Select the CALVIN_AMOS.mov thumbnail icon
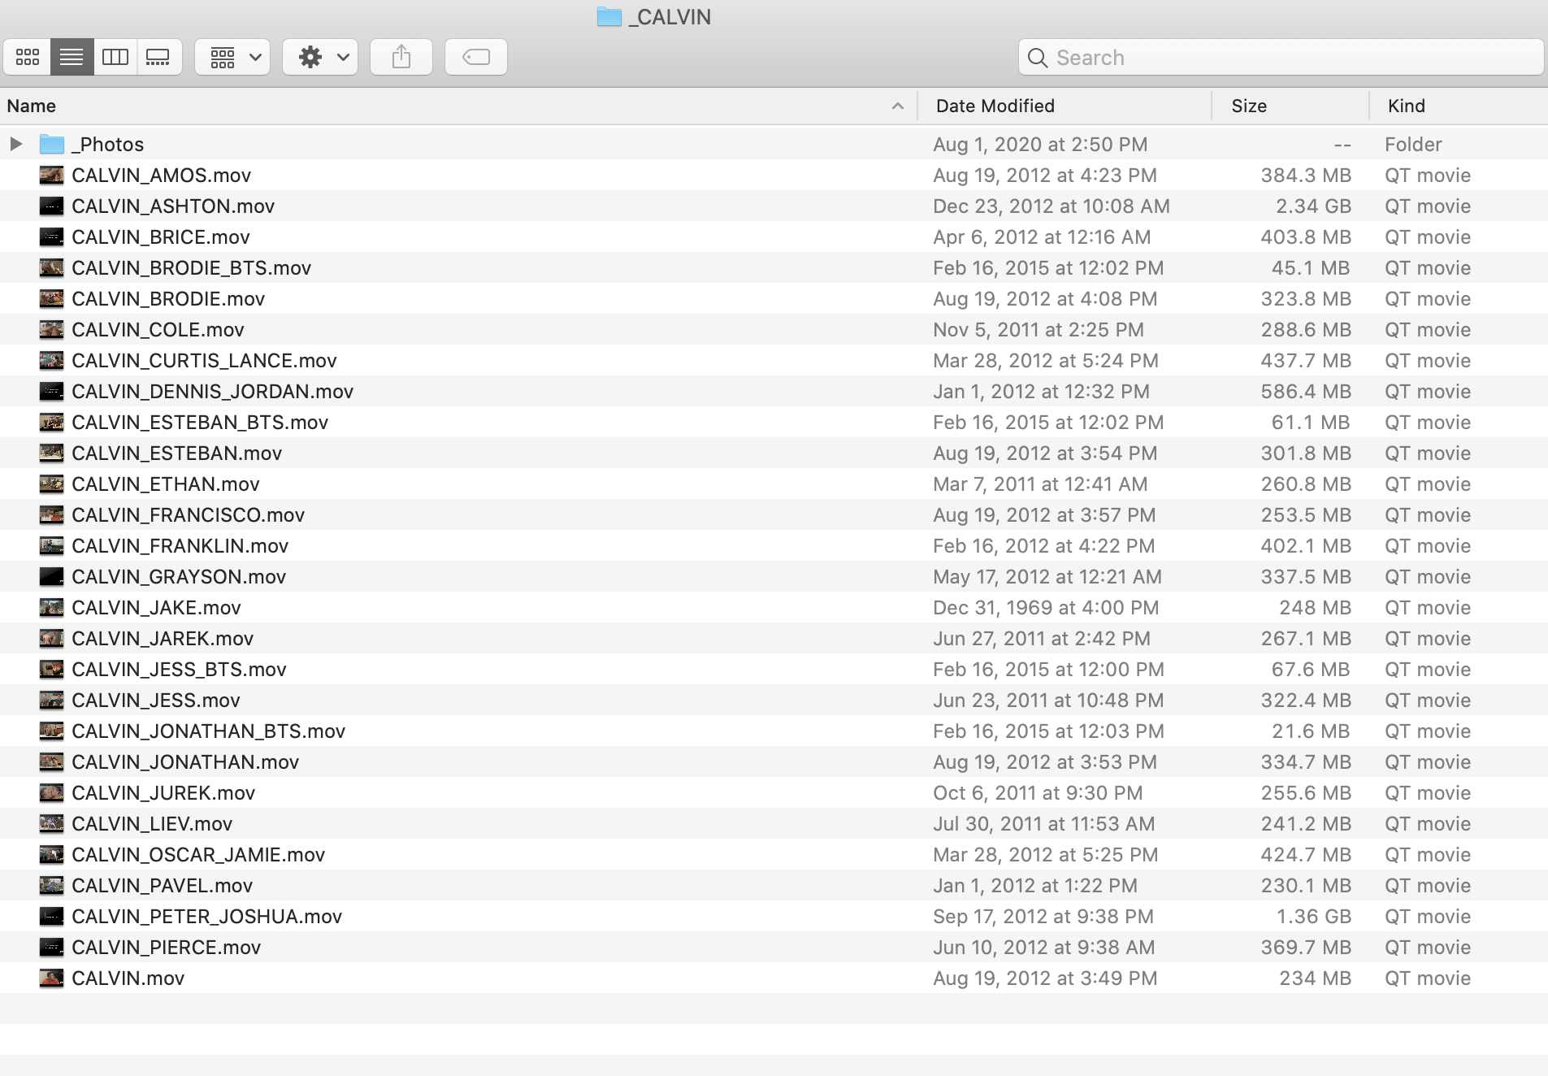Screen dimensions: 1548x1076 coord(52,175)
